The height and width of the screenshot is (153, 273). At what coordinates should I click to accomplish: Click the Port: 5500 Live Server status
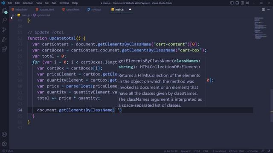[236, 151]
